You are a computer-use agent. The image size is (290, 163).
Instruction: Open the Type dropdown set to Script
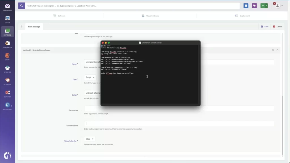[90, 78]
